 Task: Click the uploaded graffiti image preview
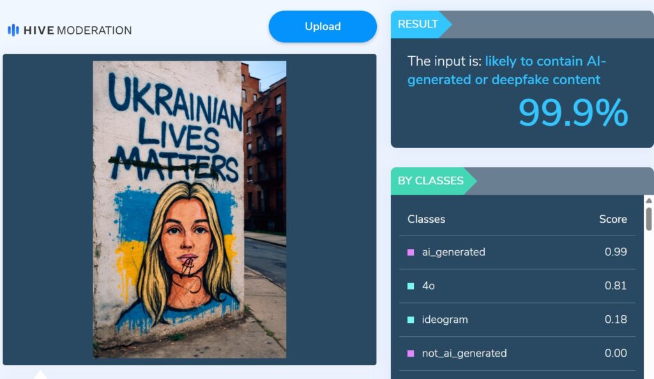point(189,209)
